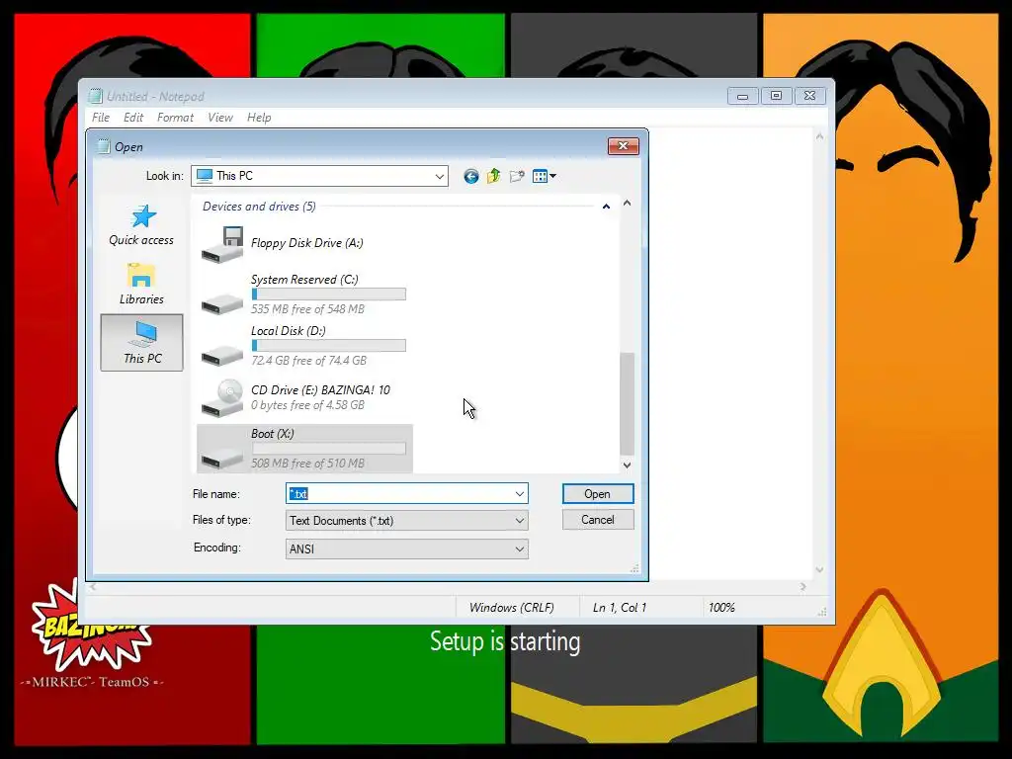Image resolution: width=1012 pixels, height=759 pixels.
Task: Click the '508 MB free of 510 MB' text
Action: pyautogui.click(x=308, y=464)
